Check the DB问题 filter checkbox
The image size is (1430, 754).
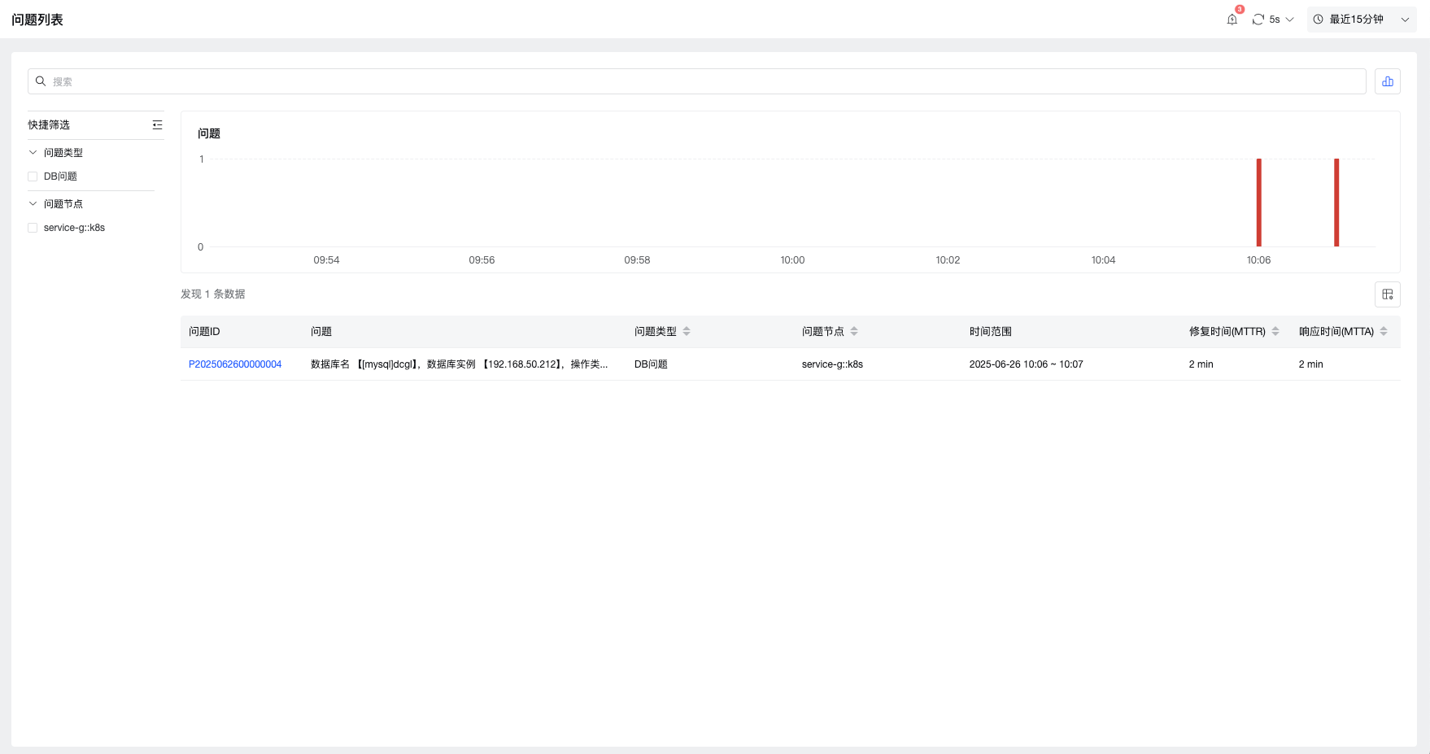tap(33, 177)
